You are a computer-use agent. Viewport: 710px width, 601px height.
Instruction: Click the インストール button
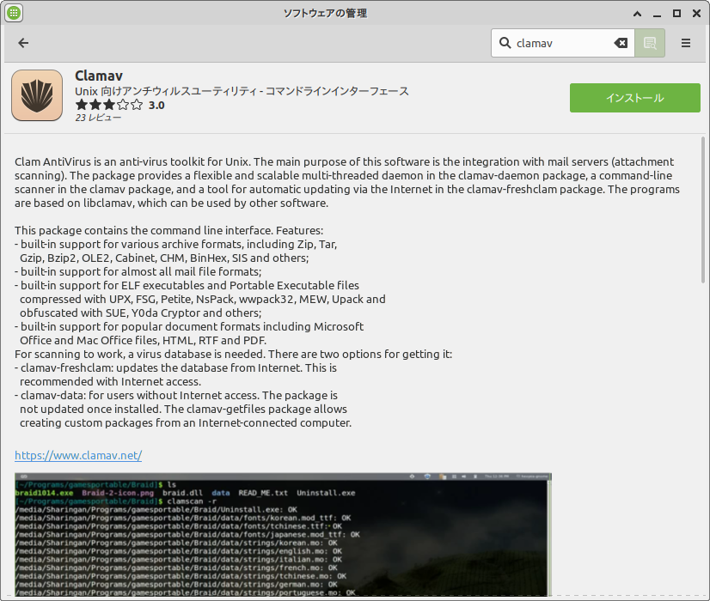click(x=635, y=98)
